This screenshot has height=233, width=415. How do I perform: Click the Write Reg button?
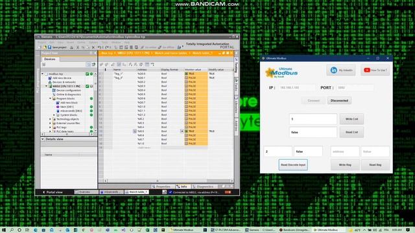[345, 164]
